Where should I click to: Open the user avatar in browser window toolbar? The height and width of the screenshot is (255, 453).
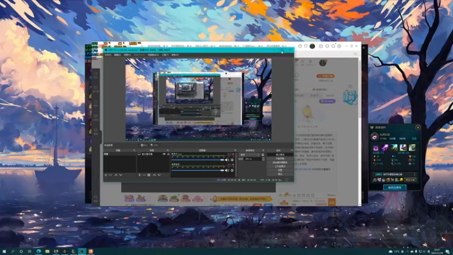pos(313,46)
